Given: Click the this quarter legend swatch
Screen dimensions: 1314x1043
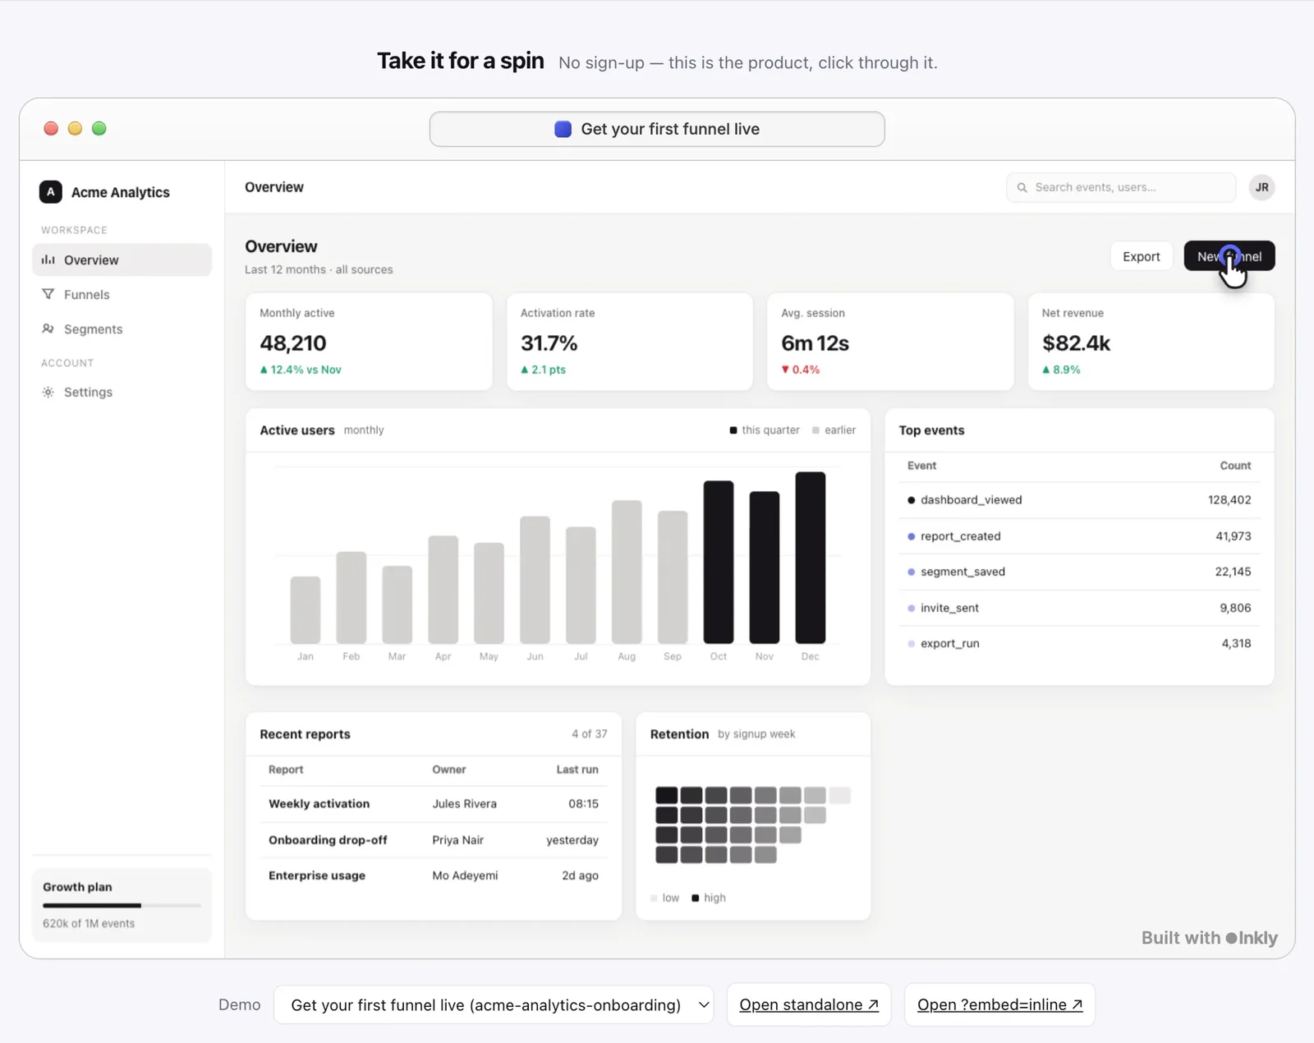Looking at the screenshot, I should coord(733,430).
